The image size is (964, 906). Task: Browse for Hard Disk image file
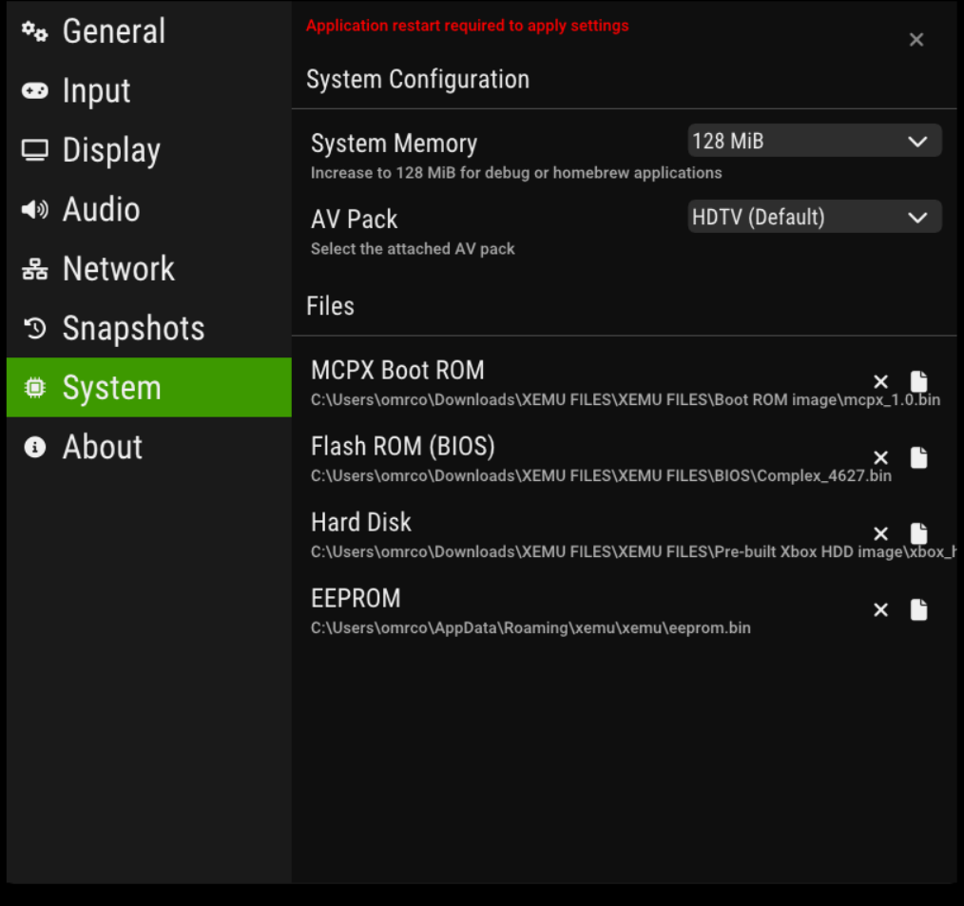(918, 533)
